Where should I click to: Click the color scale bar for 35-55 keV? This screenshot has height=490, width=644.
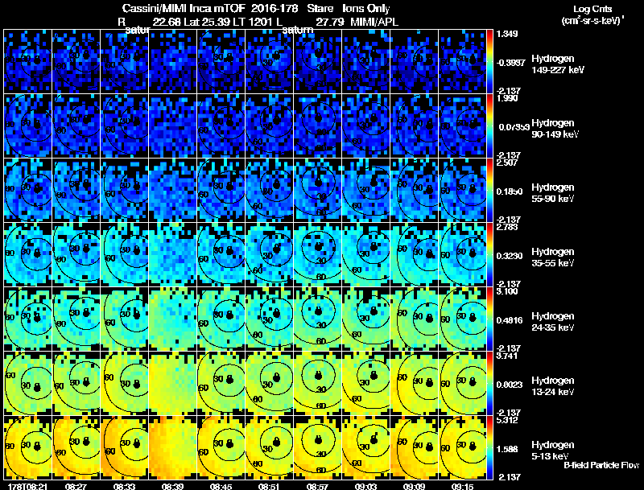pos(489,254)
